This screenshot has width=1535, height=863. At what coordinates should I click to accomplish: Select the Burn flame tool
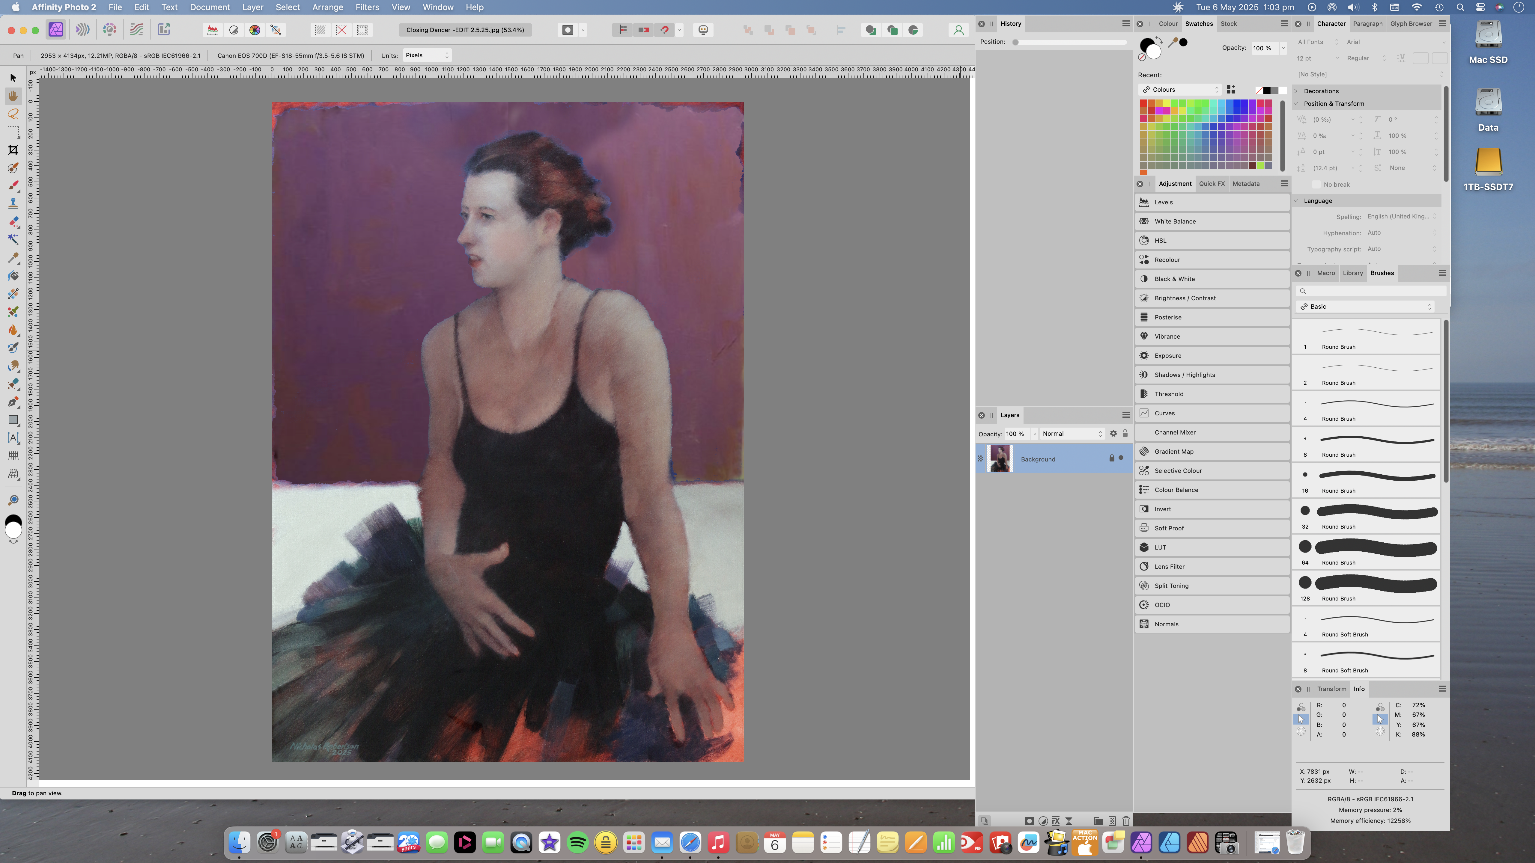(13, 330)
